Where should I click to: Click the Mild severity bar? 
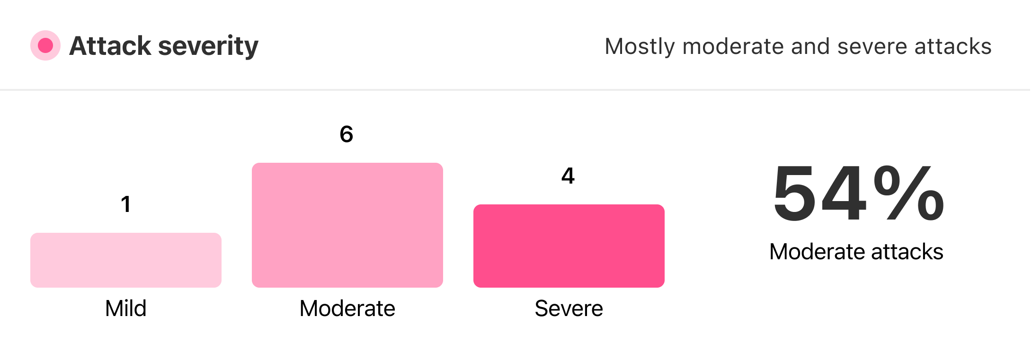coord(126,260)
